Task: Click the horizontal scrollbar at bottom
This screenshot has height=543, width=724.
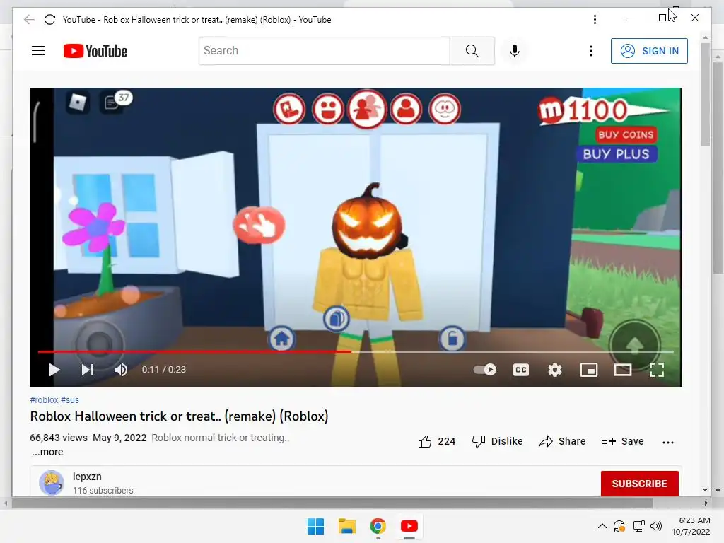Action: click(332, 503)
